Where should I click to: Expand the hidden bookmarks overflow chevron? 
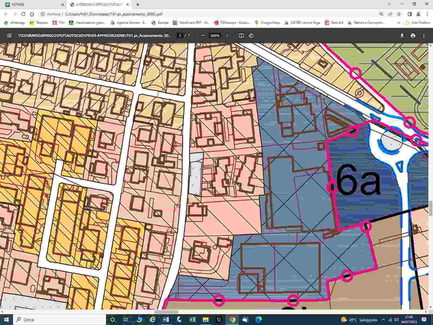[x=399, y=23]
